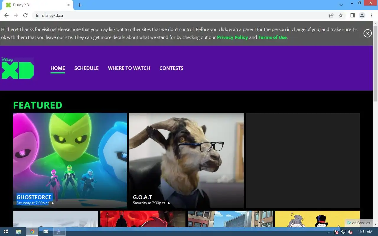The height and width of the screenshot is (236, 378).
Task: Open the Windows Start menu
Action: point(6,232)
